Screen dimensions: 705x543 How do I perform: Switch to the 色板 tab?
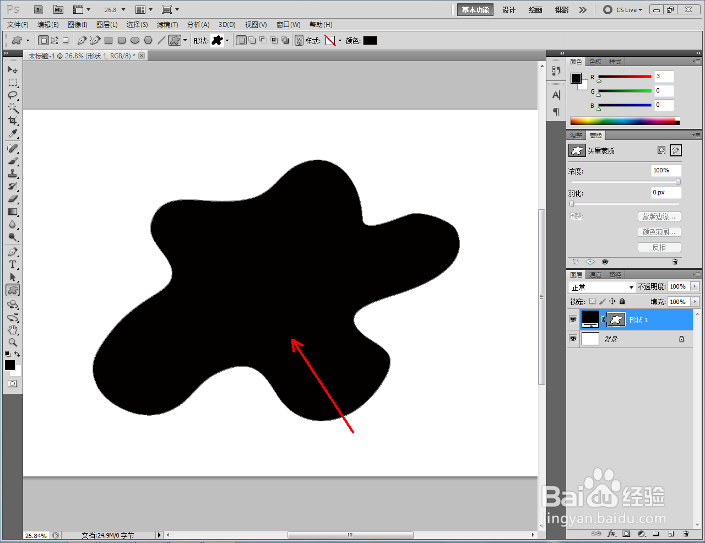tap(595, 61)
